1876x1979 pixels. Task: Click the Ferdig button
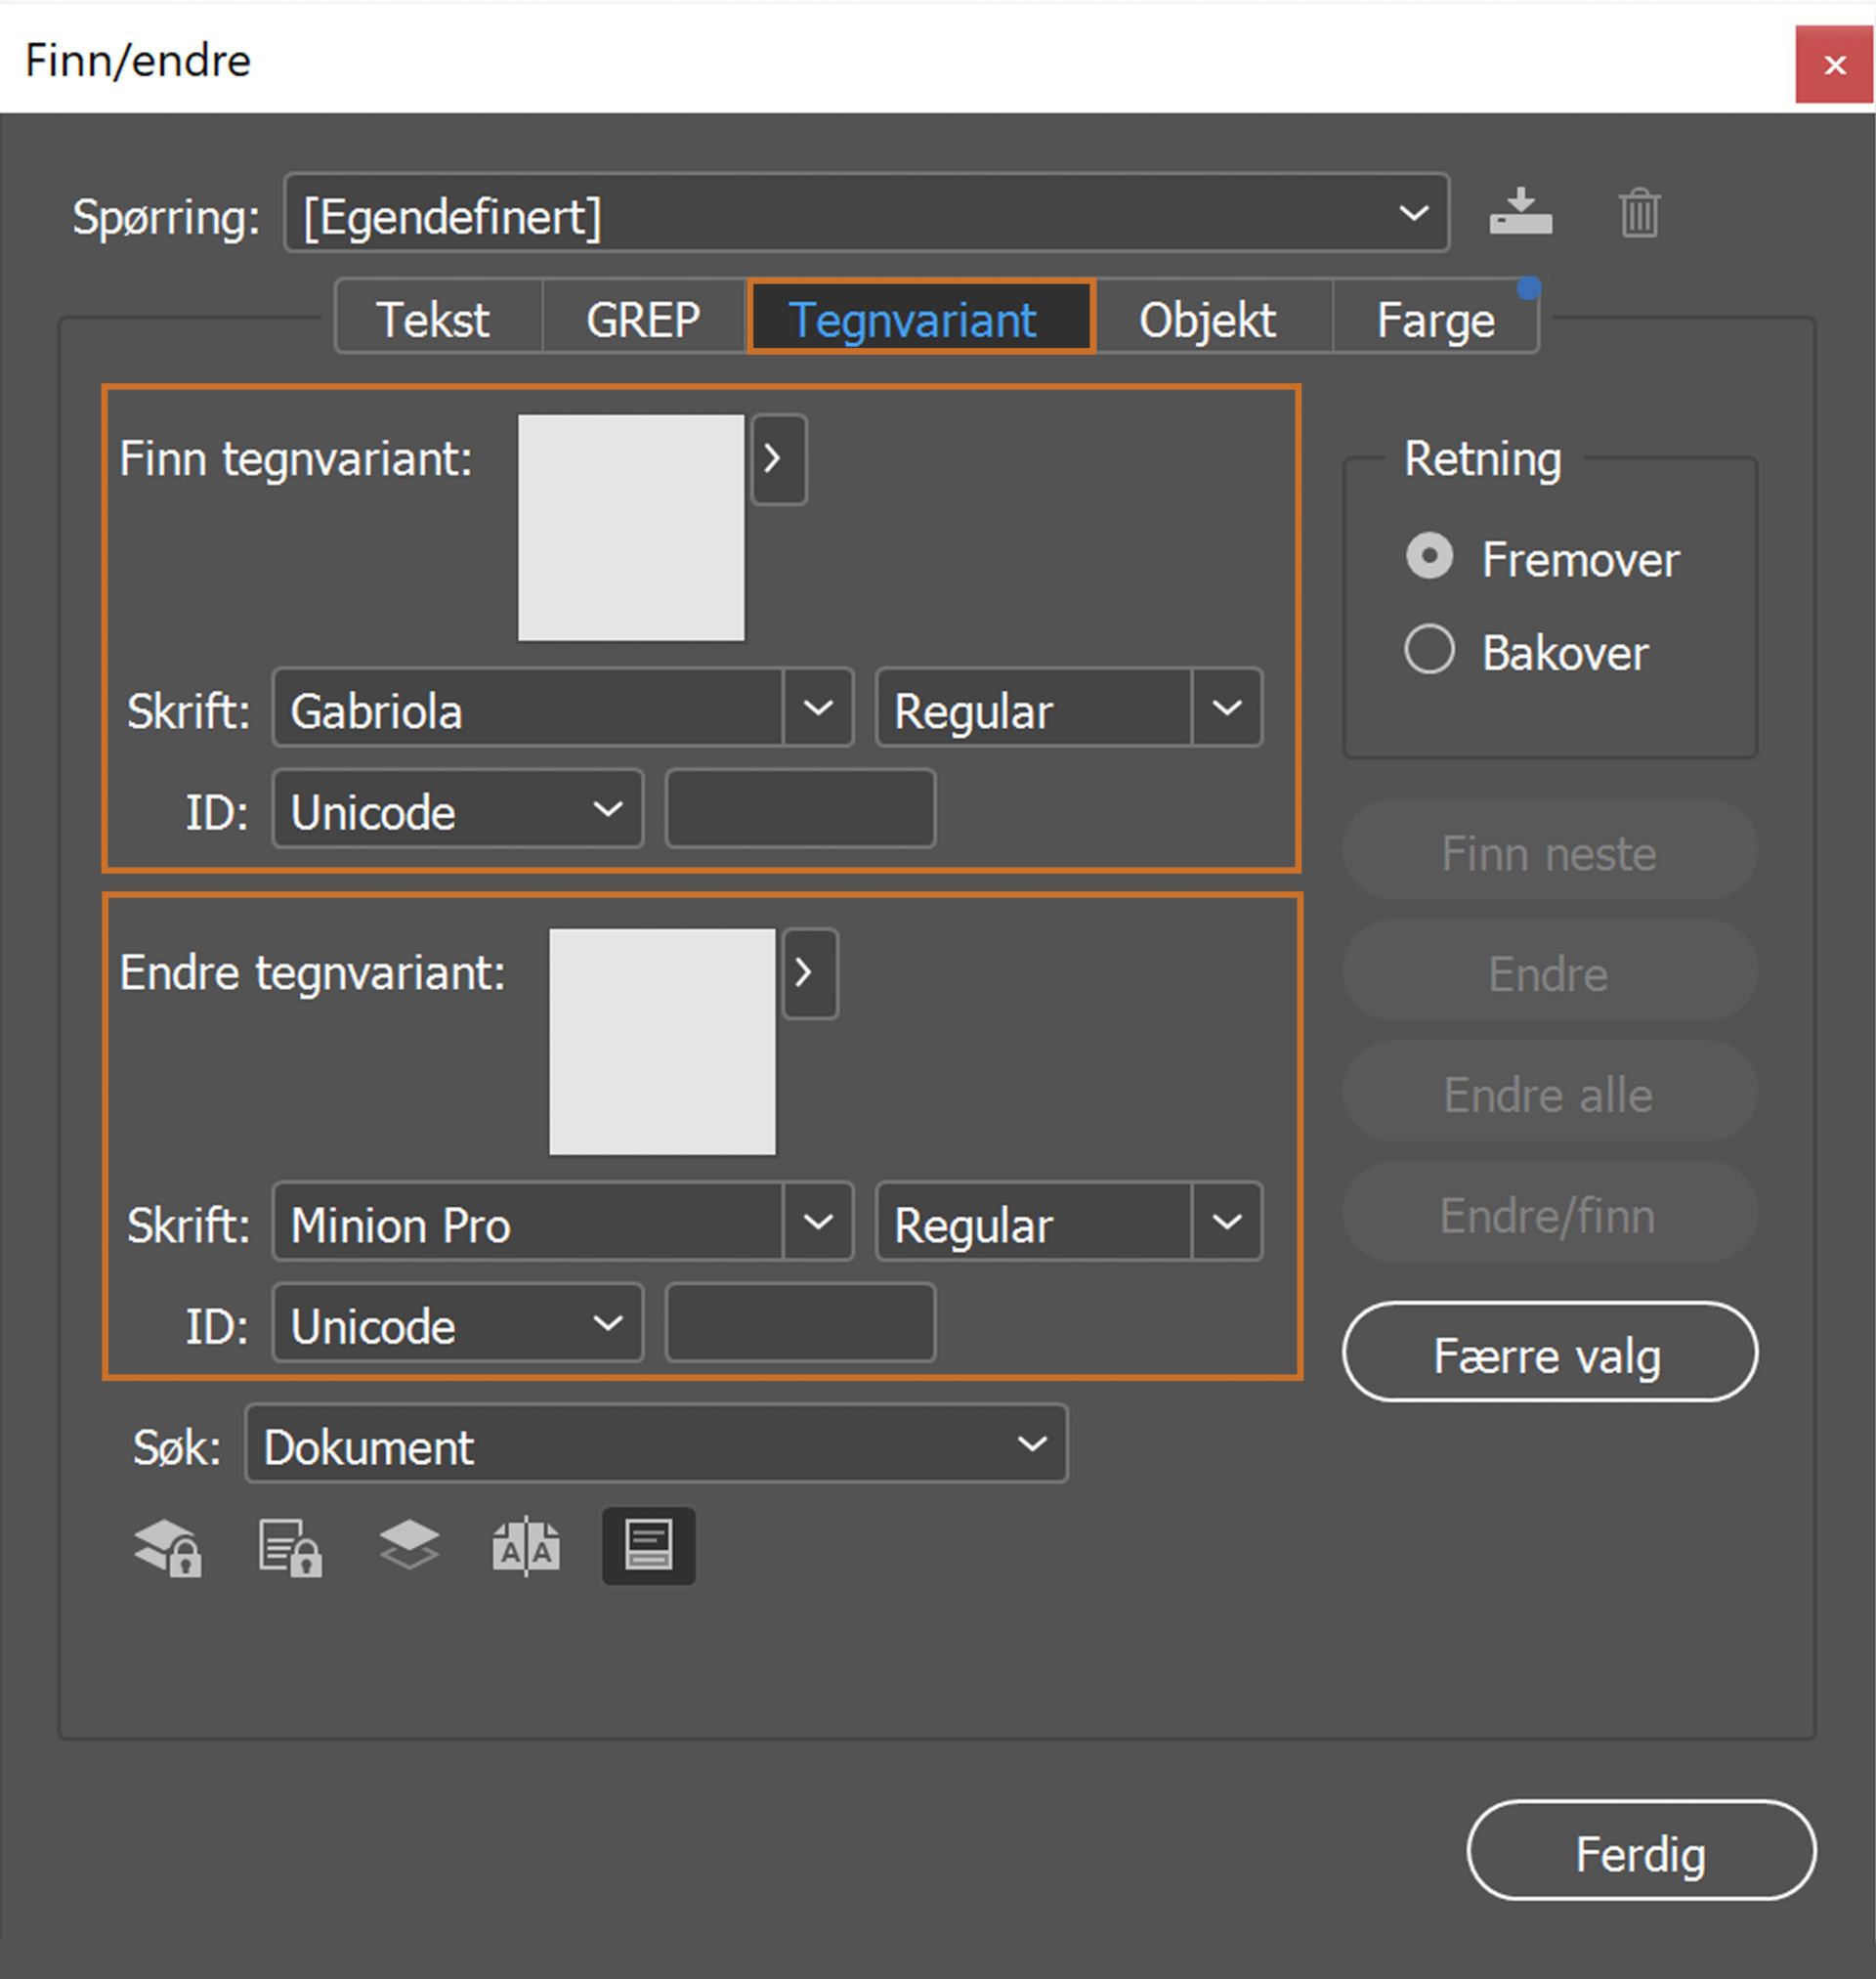[1640, 1850]
